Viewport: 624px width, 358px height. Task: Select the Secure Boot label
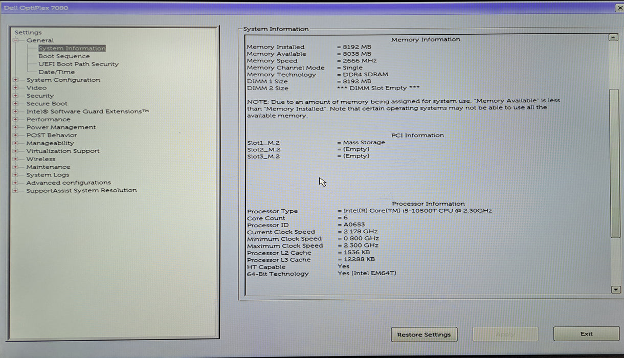[x=47, y=104]
